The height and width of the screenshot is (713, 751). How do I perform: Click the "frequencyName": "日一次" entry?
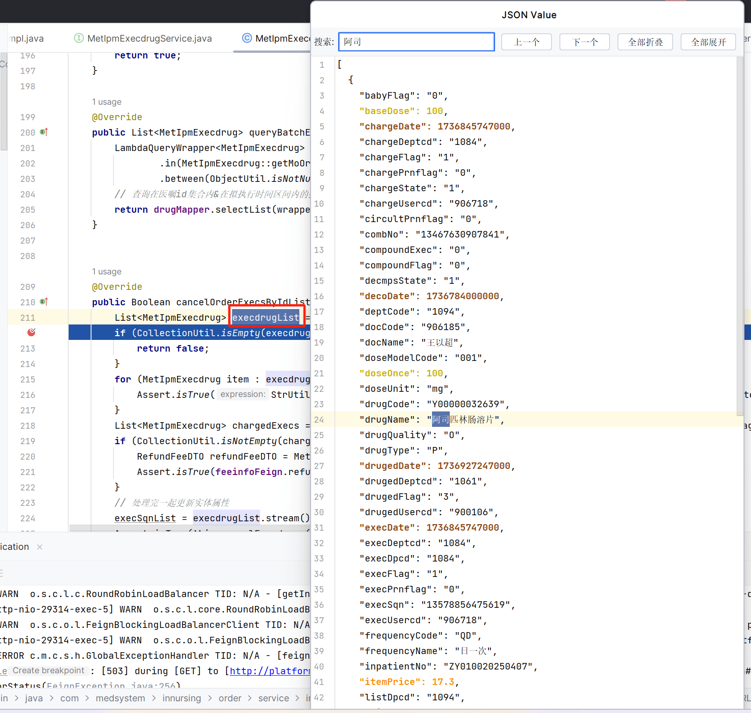click(428, 651)
